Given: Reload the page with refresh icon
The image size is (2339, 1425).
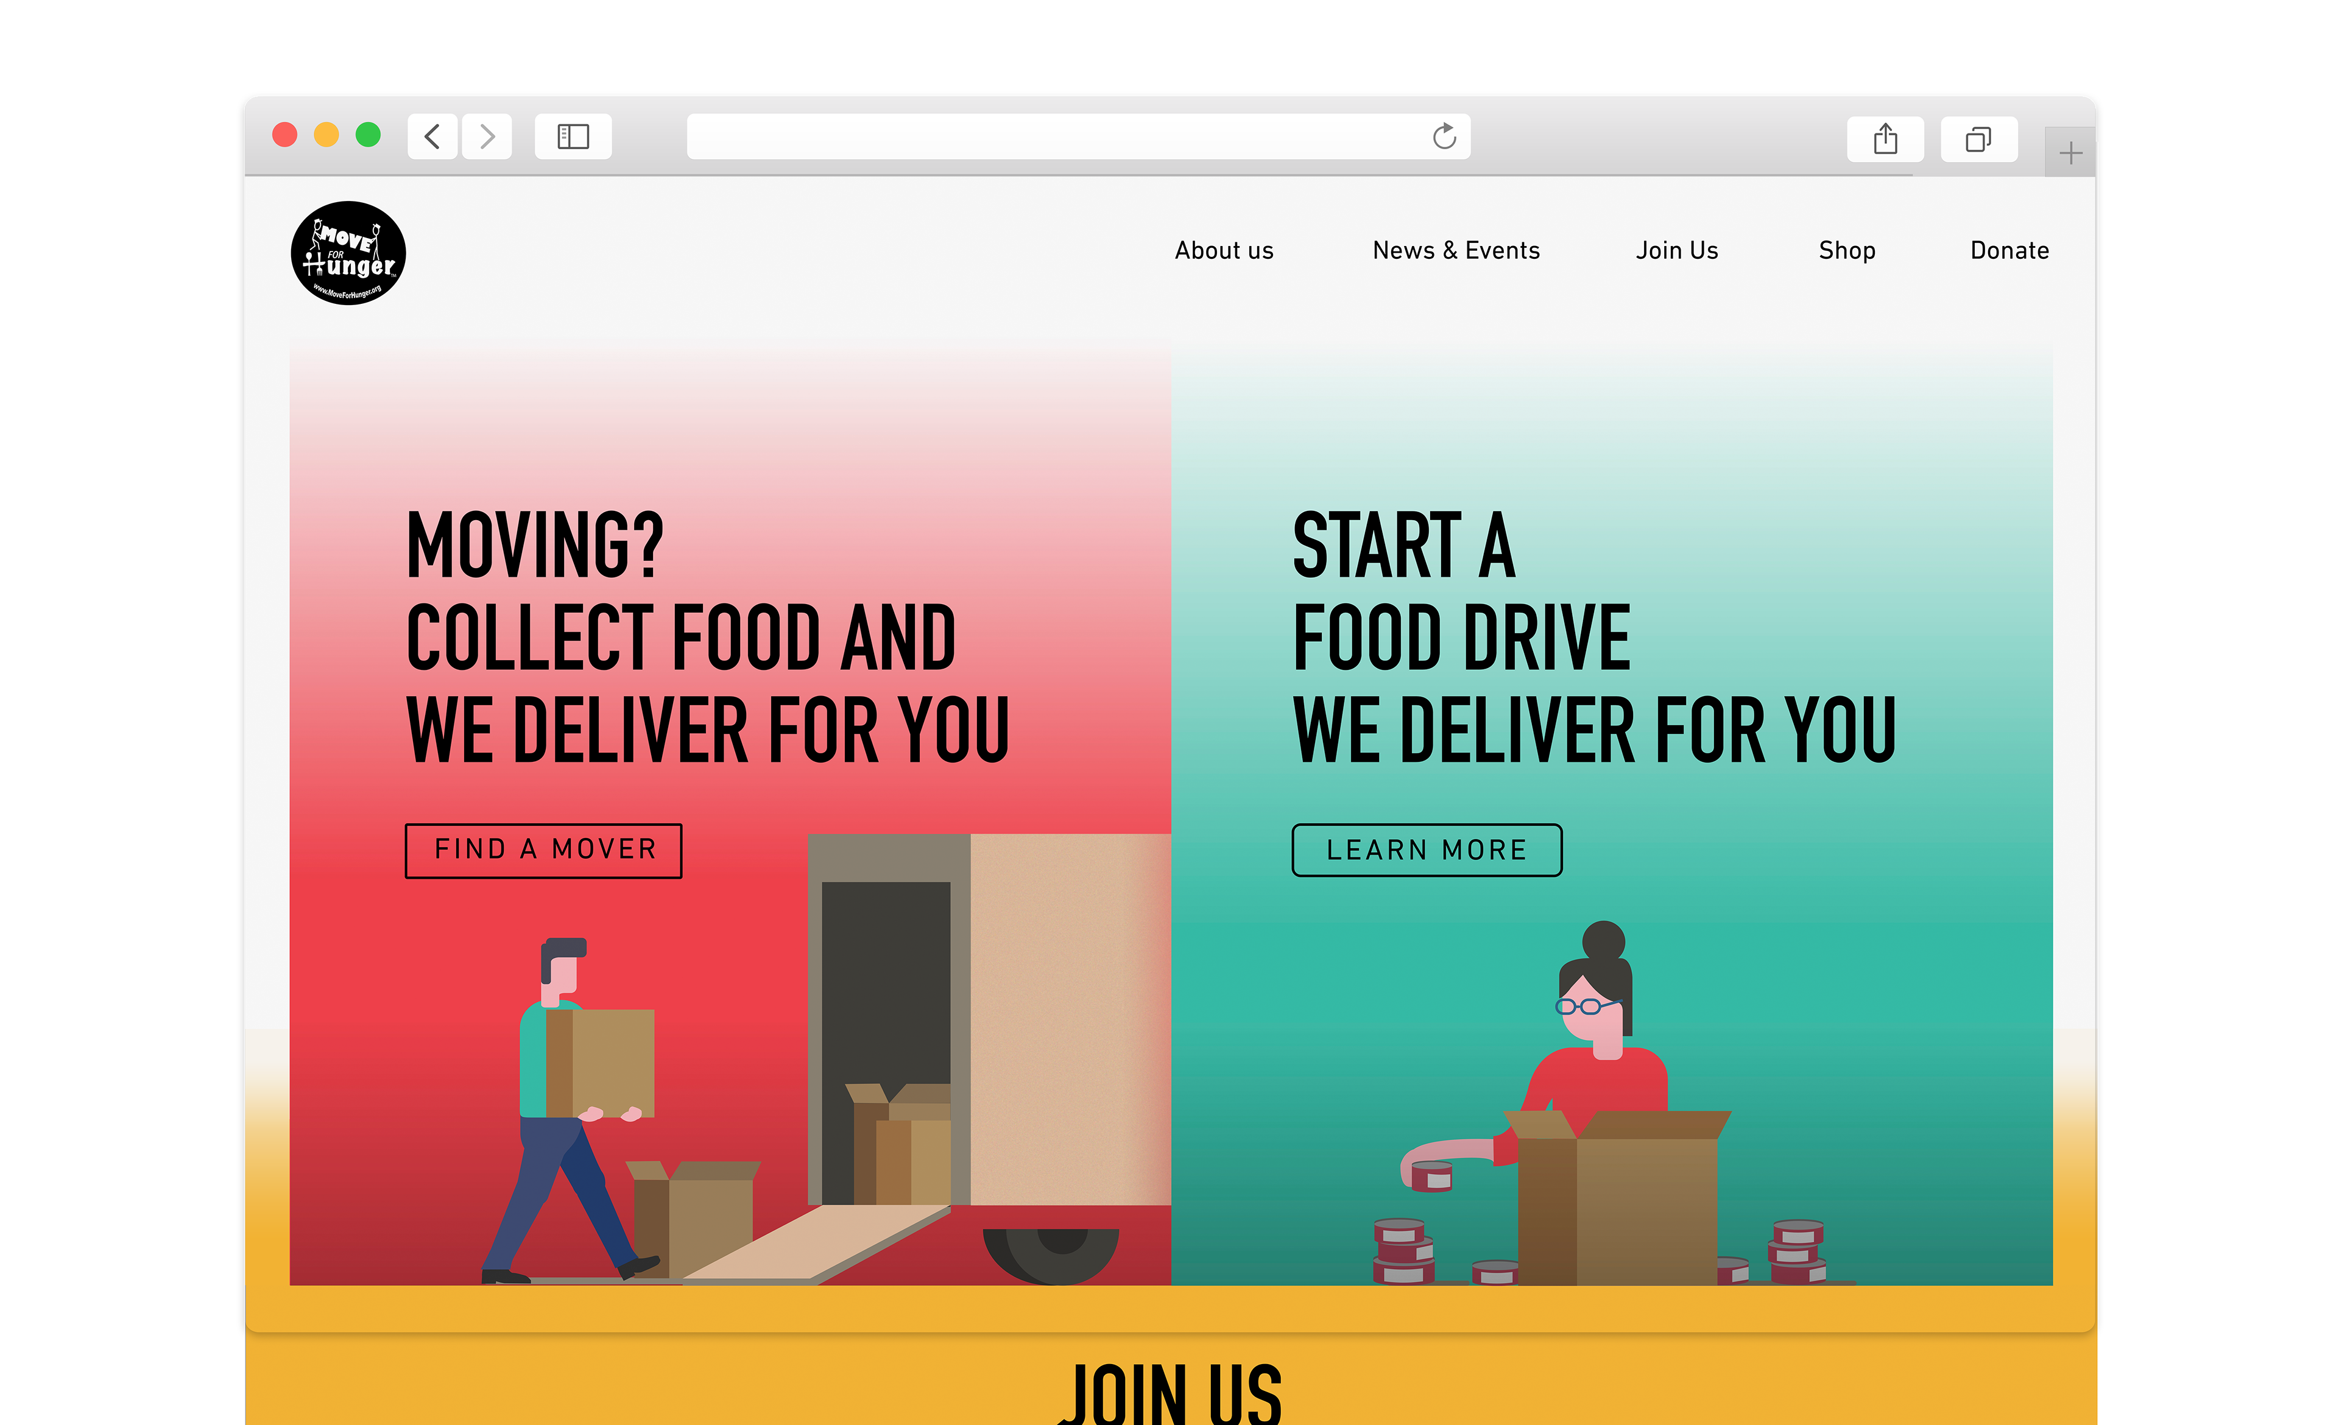Looking at the screenshot, I should click(1444, 136).
